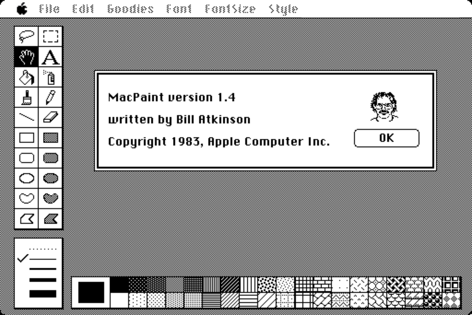472x315 pixels.
Task: Pick the Paint Bucket tool
Action: (x=26, y=77)
